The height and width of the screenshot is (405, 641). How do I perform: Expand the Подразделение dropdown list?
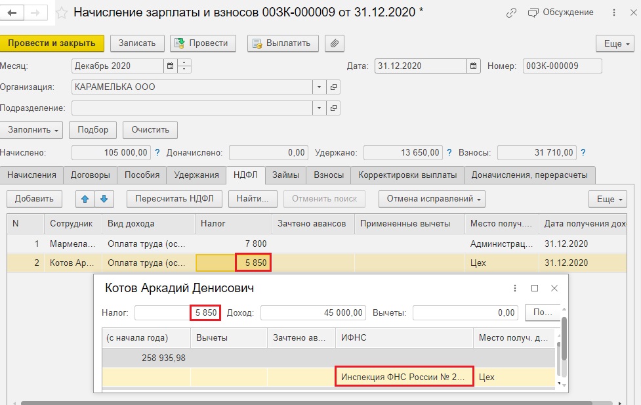pyautogui.click(x=319, y=108)
